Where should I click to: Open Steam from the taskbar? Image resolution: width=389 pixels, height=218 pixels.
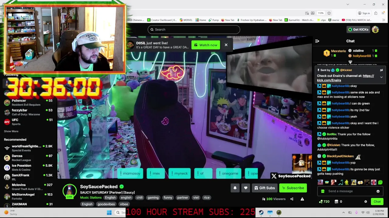(x=261, y=213)
